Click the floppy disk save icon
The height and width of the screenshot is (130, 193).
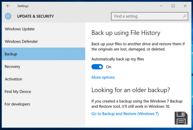(181, 118)
